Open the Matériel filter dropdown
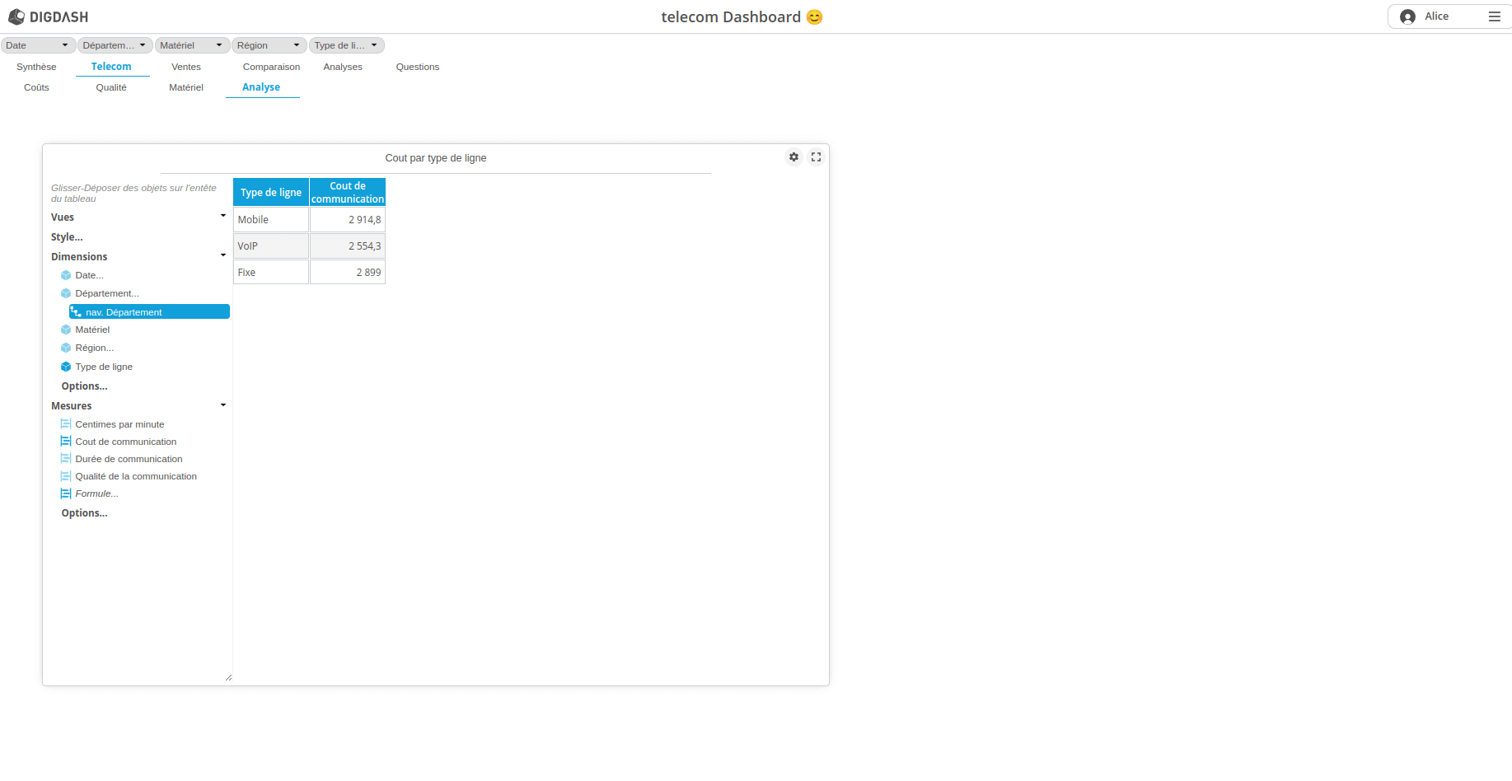This screenshot has width=1512, height=781. click(x=192, y=45)
